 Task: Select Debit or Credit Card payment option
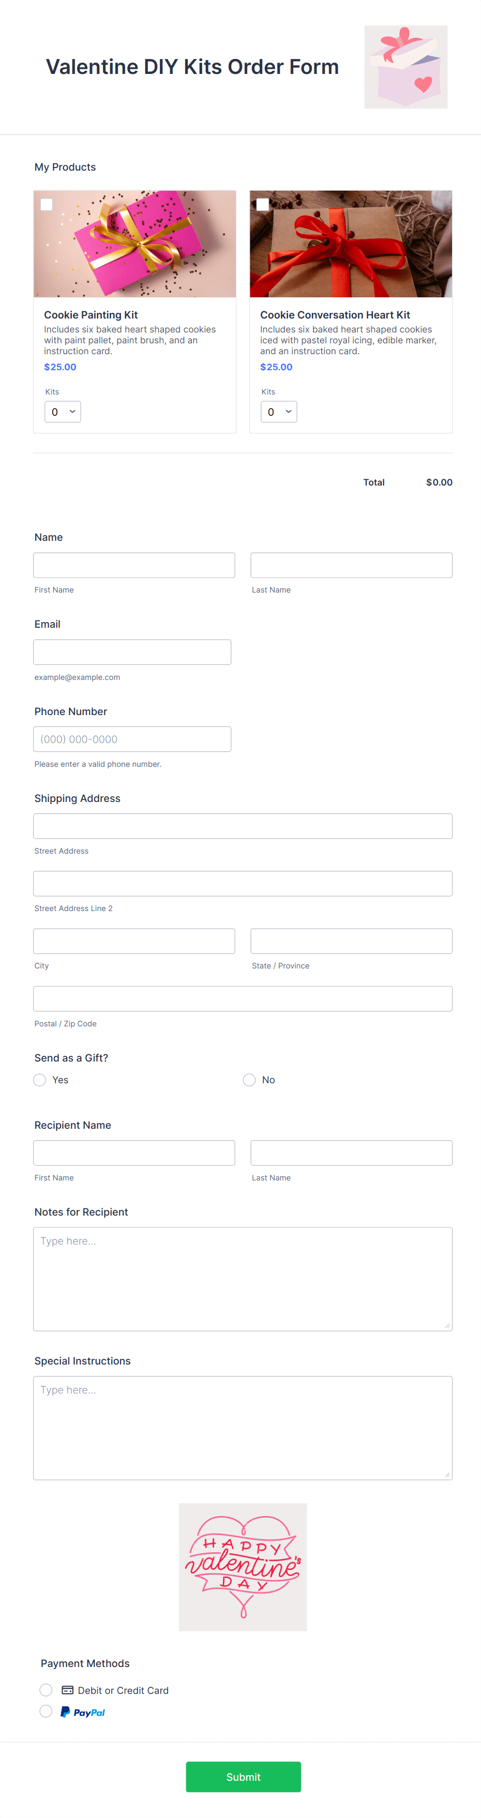coord(46,1690)
